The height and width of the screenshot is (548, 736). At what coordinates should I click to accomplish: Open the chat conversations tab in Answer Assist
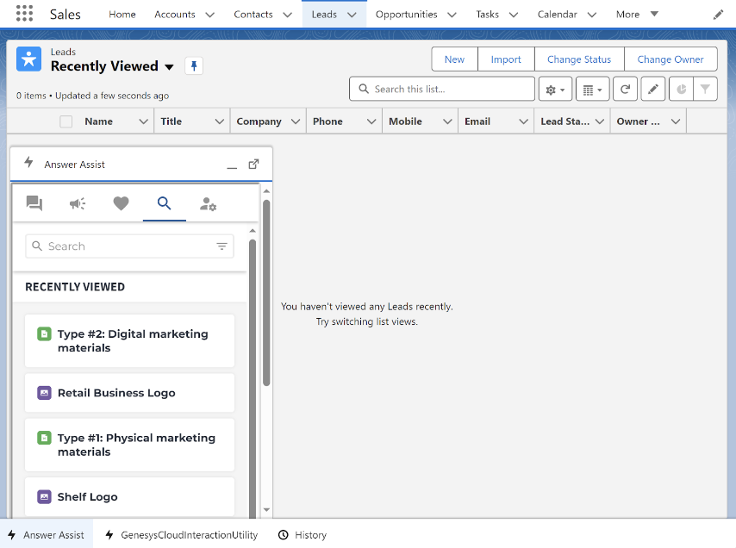(34, 203)
